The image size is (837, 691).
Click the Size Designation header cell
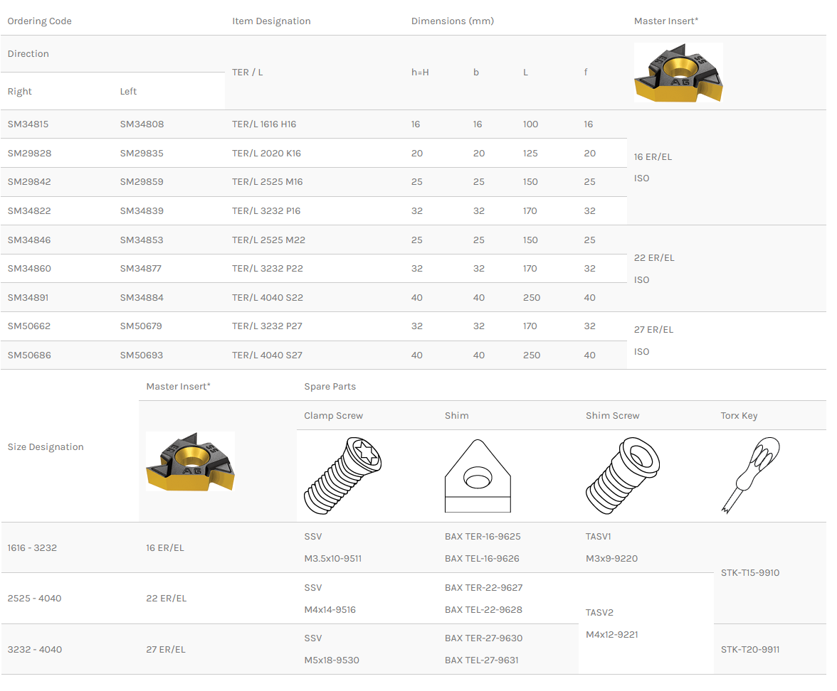tap(46, 447)
